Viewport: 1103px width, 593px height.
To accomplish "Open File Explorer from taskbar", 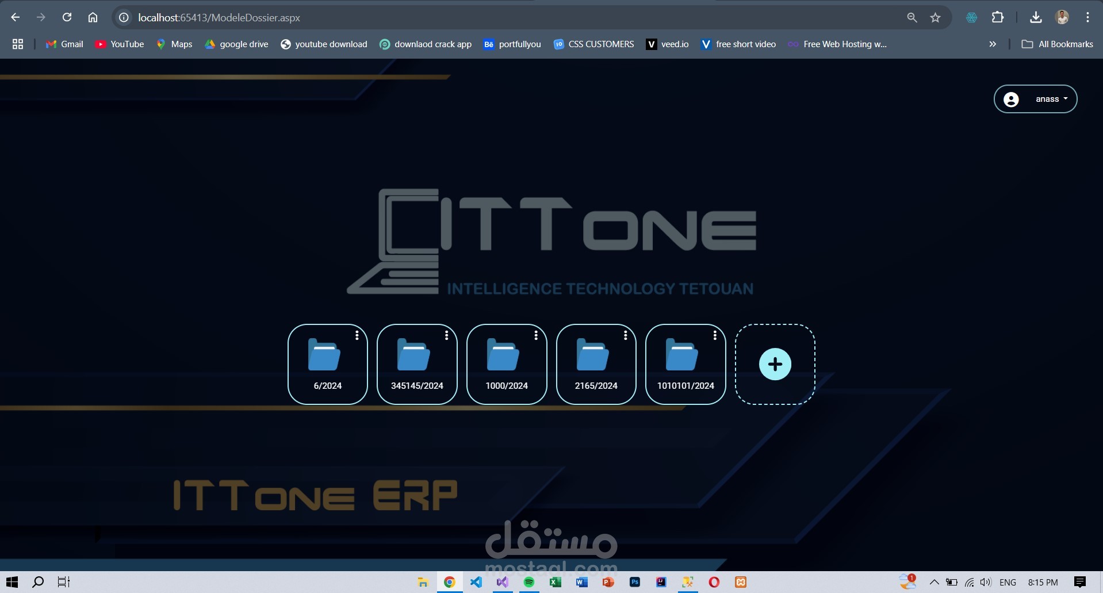I will pyautogui.click(x=423, y=582).
